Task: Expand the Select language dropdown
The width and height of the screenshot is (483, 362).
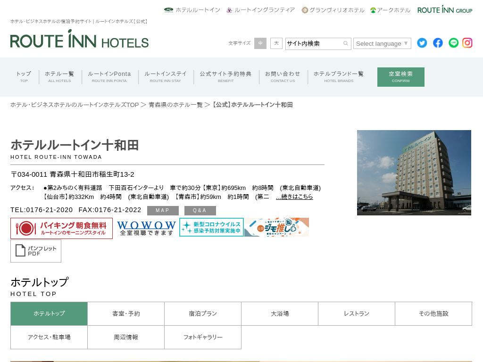Action: 382,43
